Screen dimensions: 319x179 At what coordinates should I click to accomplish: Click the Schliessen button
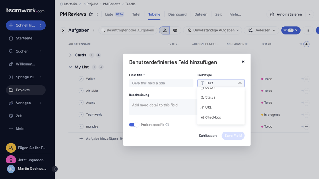(207, 136)
